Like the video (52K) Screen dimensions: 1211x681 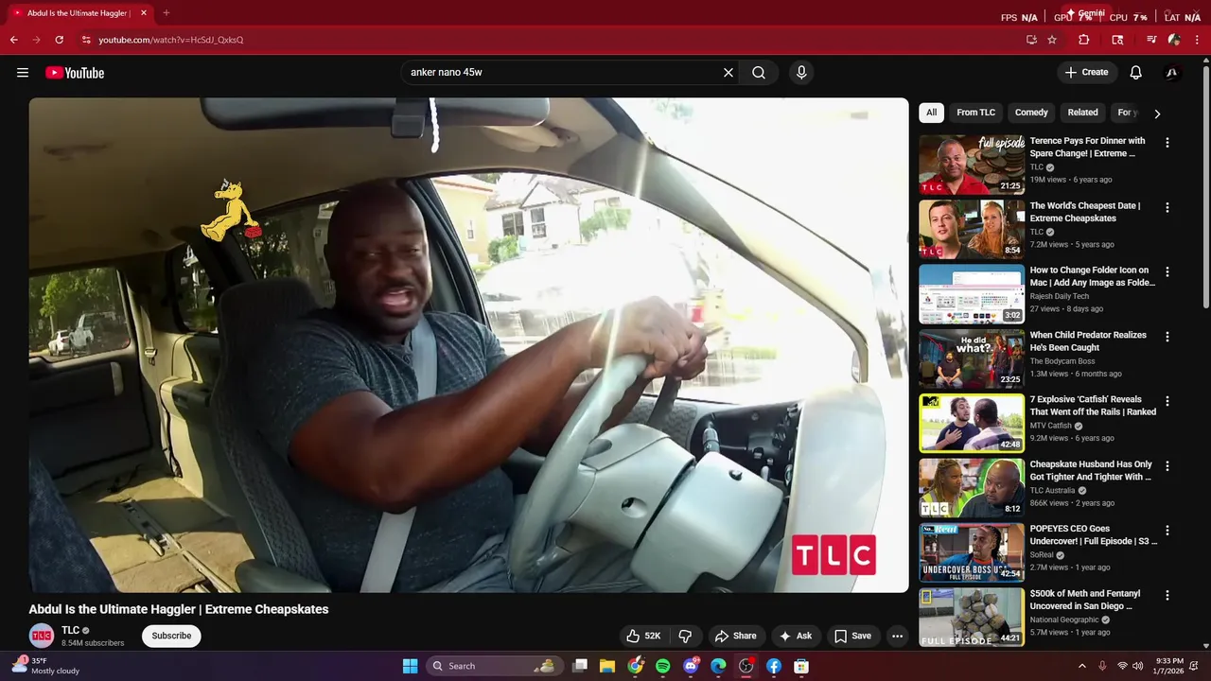(643, 636)
